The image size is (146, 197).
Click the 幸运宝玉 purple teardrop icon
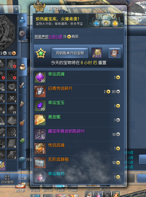pyautogui.click(x=40, y=106)
